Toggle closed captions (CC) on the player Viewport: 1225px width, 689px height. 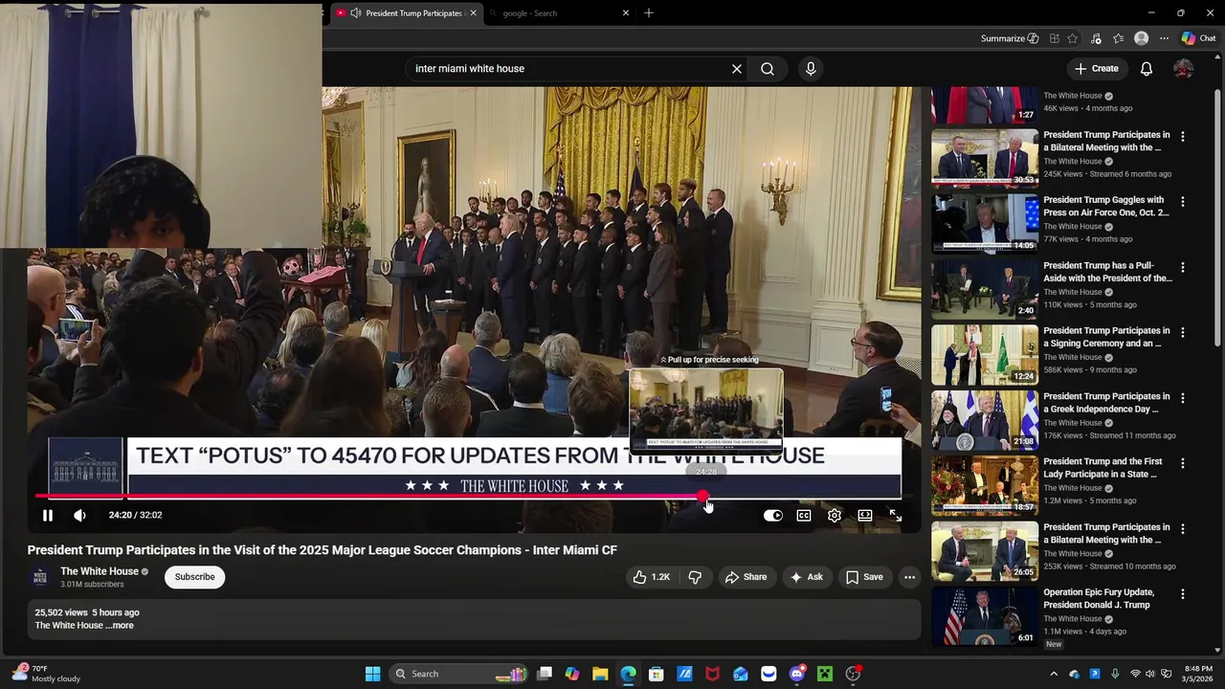pos(804,515)
